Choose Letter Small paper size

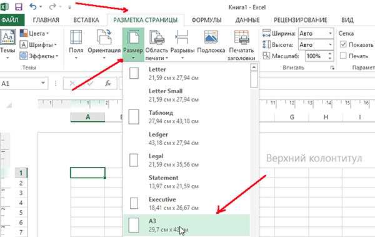[186, 95]
